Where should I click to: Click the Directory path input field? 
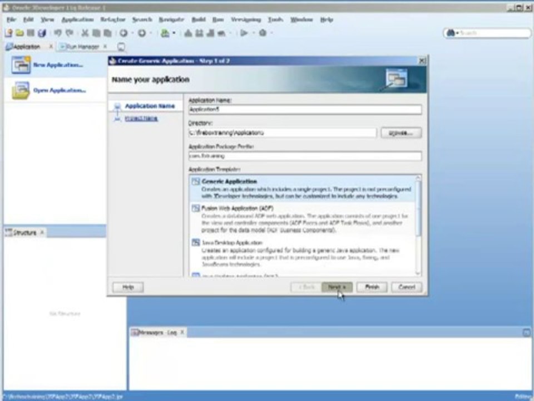pyautogui.click(x=283, y=133)
